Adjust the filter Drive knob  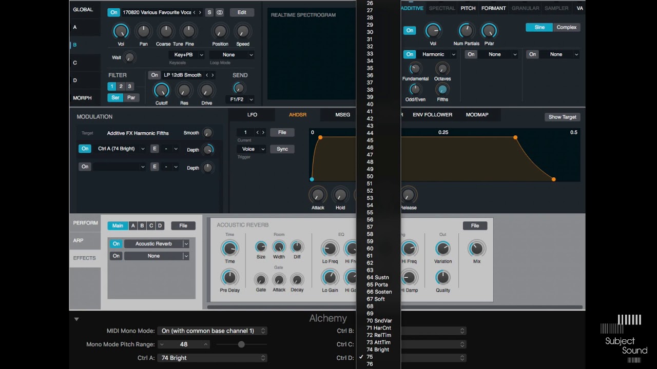point(206,91)
